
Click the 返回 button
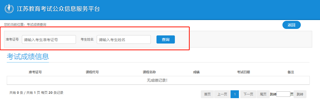[x=291, y=25]
